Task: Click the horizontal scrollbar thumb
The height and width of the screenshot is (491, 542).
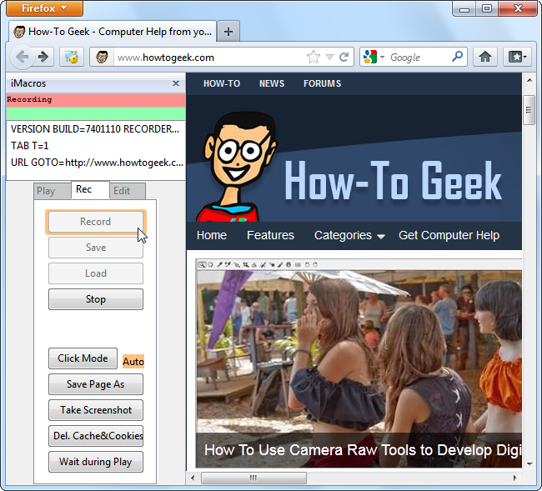Action: 253,478
